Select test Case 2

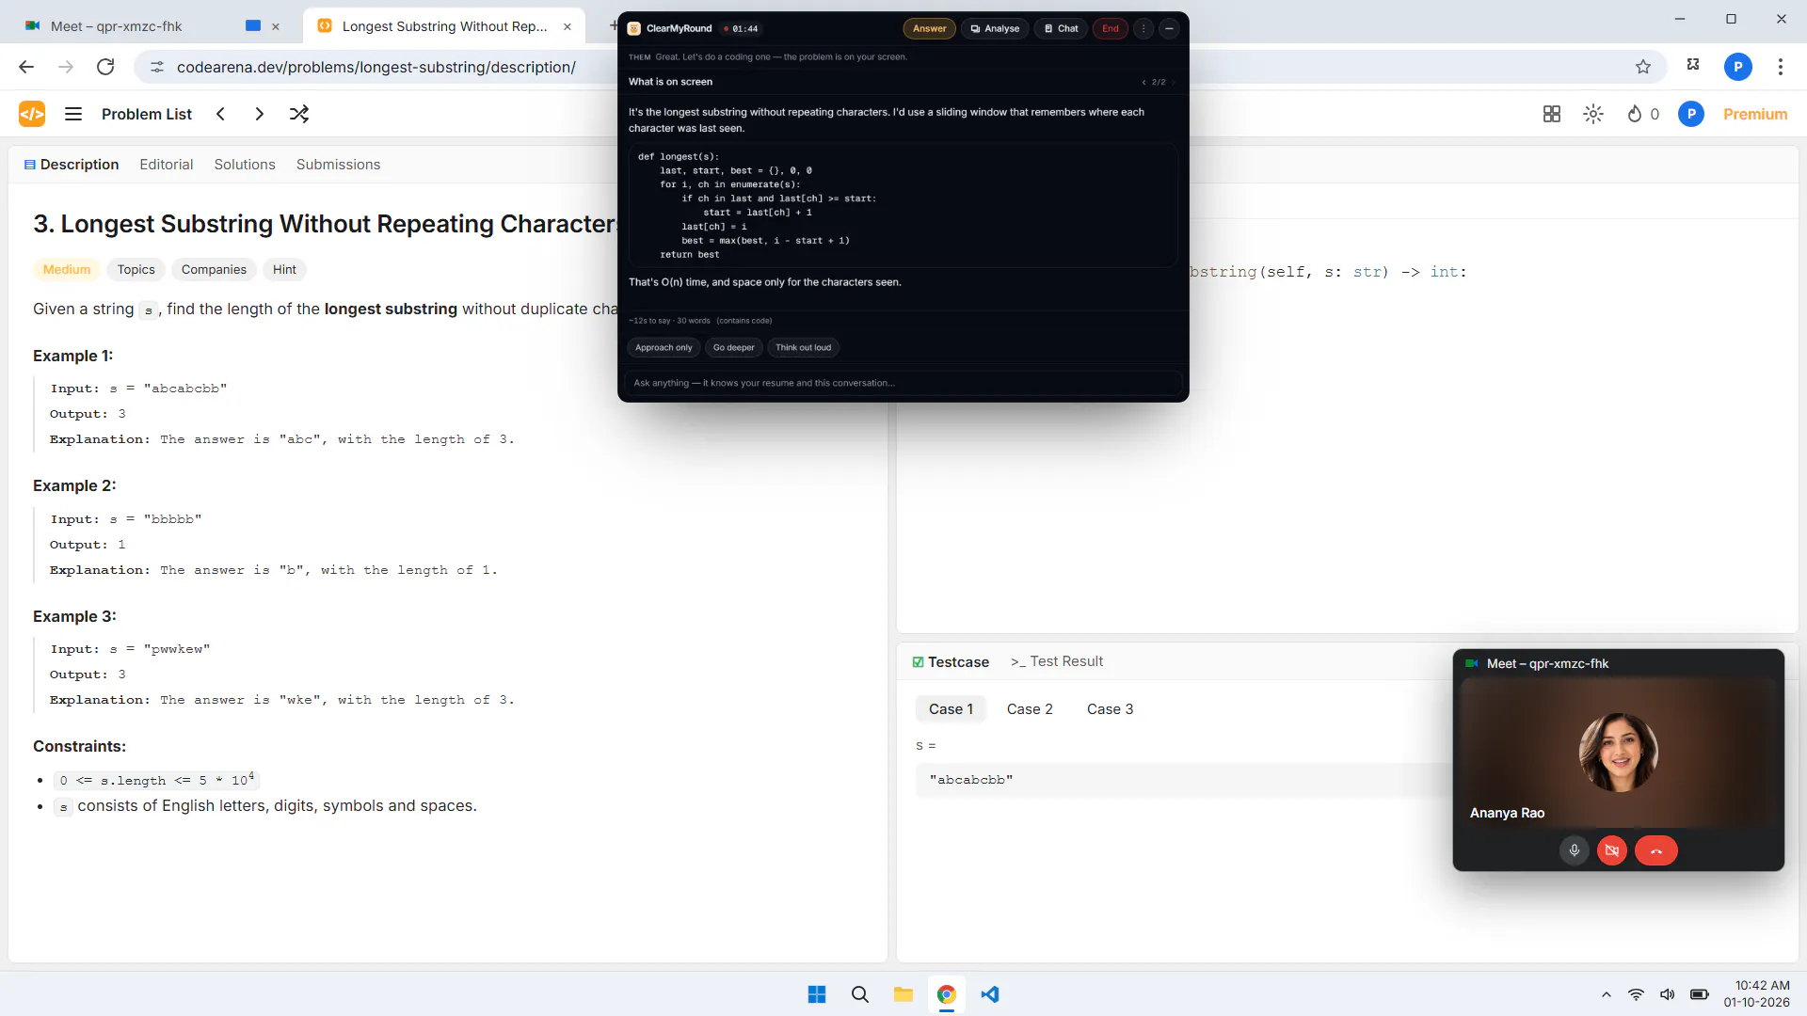[1030, 709]
